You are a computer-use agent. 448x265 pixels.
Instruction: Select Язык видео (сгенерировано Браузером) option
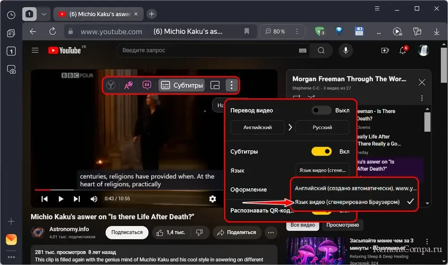347,202
